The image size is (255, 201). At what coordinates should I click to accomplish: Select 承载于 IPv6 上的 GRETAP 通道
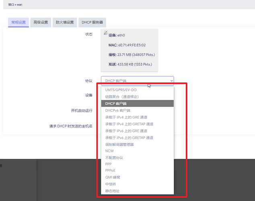pyautogui.click(x=138, y=137)
